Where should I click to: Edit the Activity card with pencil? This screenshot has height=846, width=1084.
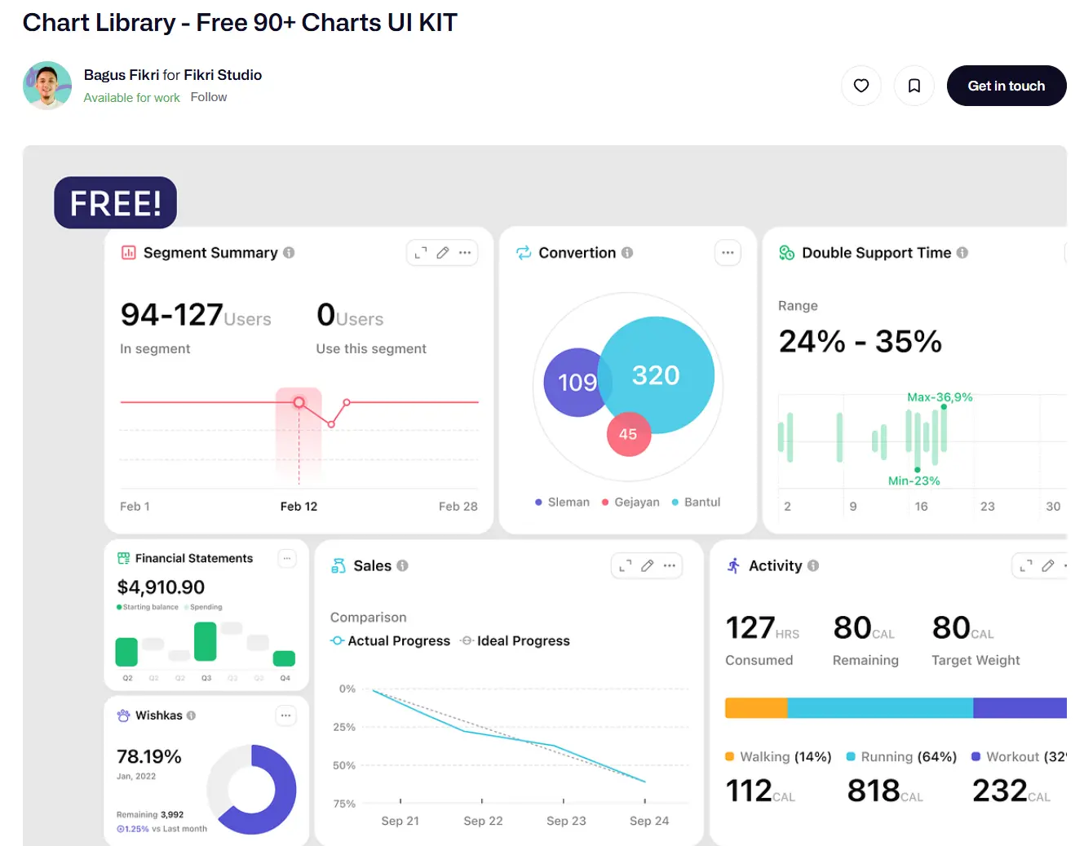[x=1048, y=565]
